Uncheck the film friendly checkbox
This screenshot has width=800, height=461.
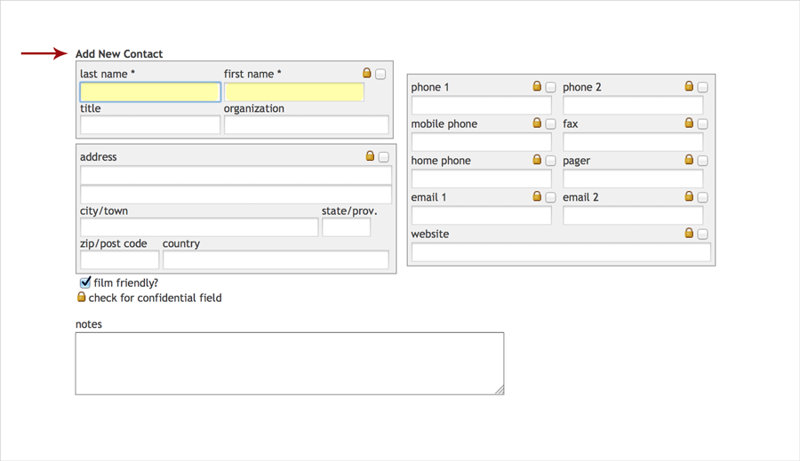[x=85, y=282]
